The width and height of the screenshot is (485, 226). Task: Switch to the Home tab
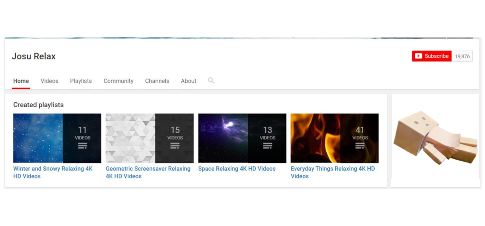point(21,81)
